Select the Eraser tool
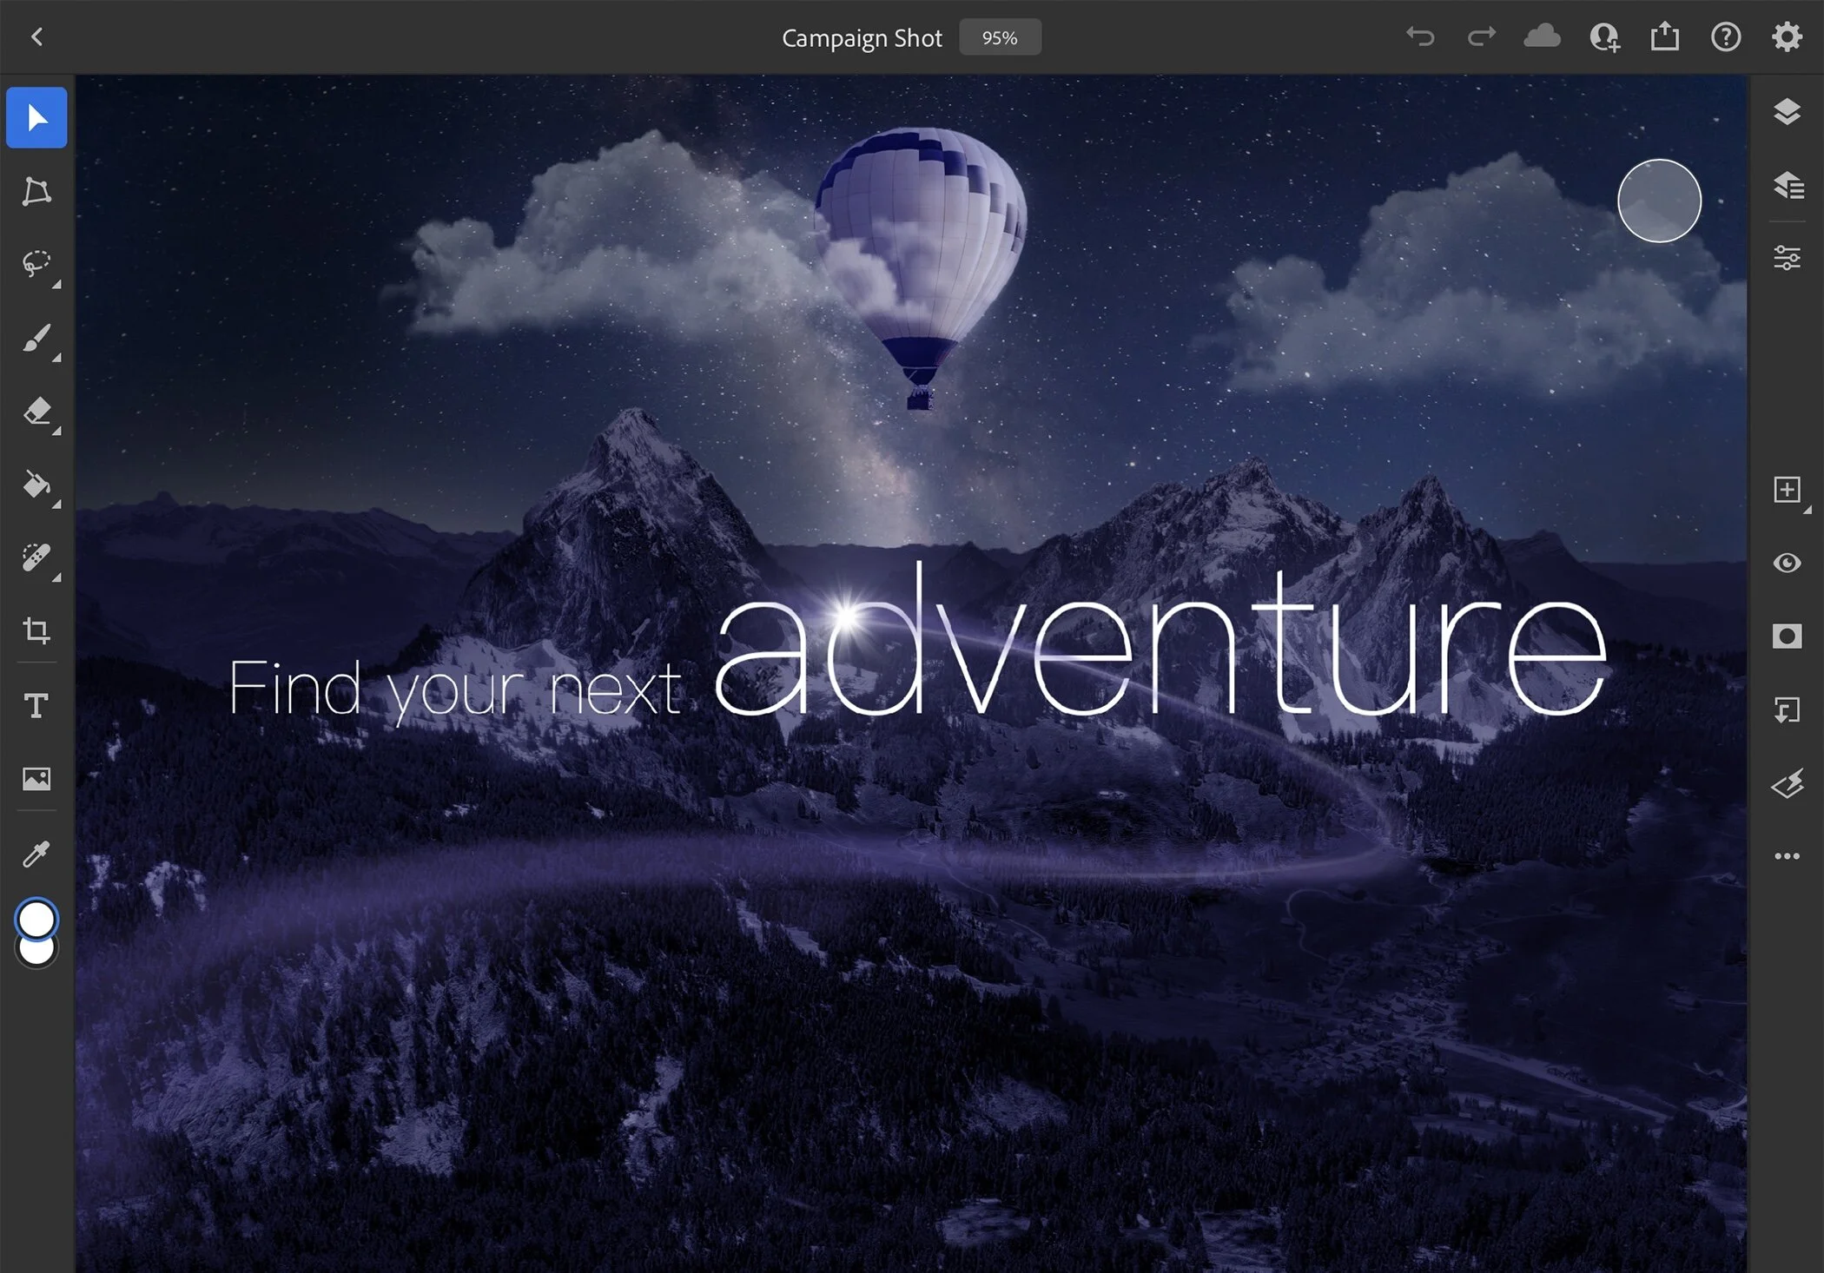Screen dimensions: 1824x1273 36,411
